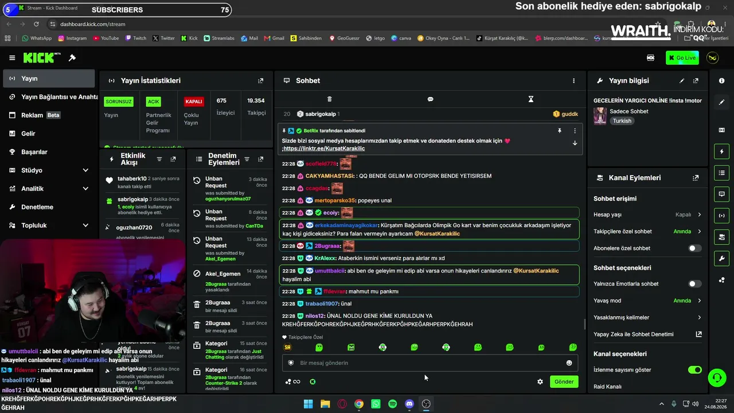Viewport: 734px width, 413px height.
Task: Open the Takipçilere özel sohbet setting chevron
Action: click(699, 232)
